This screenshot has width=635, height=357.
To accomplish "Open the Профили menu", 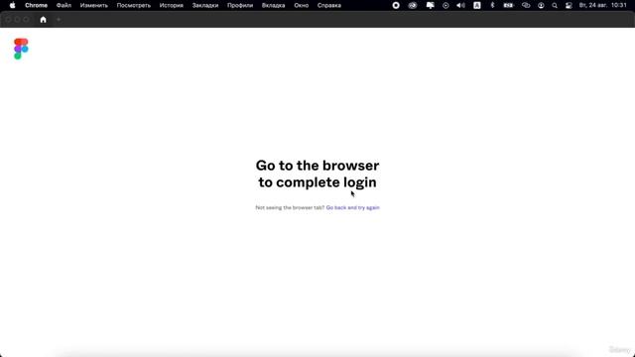I will (240, 5).
